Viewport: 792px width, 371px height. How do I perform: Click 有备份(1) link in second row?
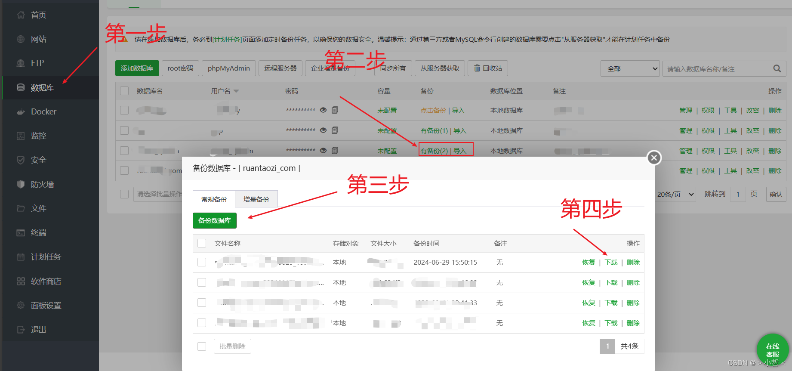(434, 131)
